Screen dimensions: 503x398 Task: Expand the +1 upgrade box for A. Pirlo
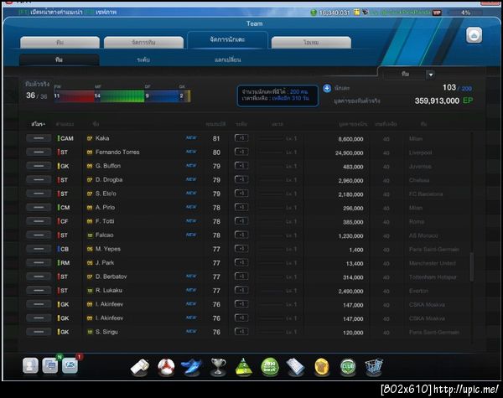point(241,207)
